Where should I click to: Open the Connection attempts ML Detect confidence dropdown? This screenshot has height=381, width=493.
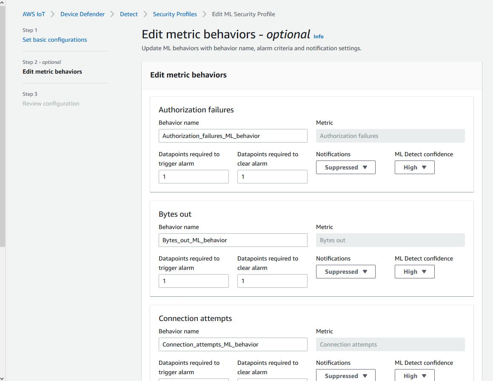pos(414,375)
